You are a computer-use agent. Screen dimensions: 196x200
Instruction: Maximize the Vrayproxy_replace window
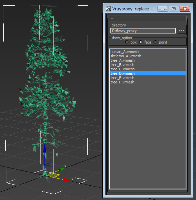[174, 9]
